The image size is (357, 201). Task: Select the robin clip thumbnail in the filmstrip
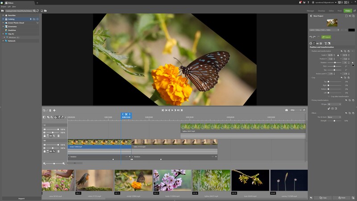pyautogui.click(x=95, y=180)
